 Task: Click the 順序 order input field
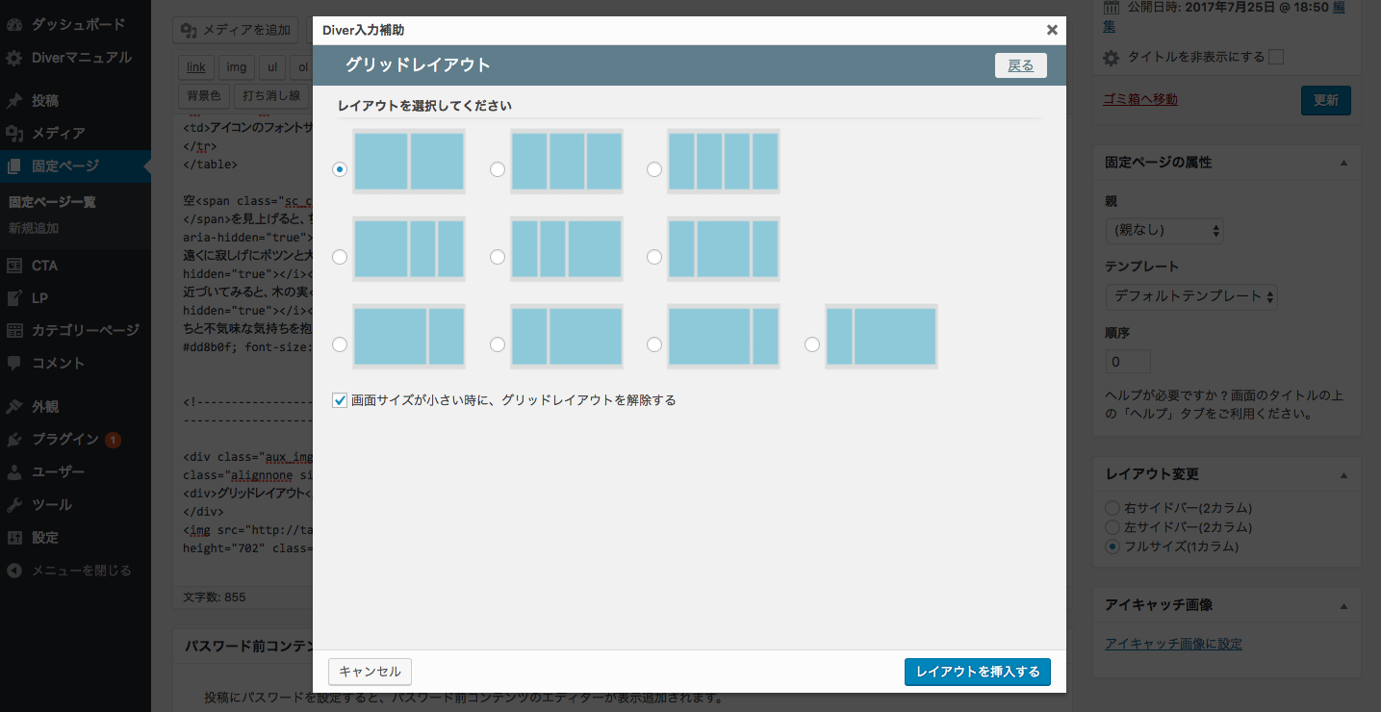tap(1127, 362)
